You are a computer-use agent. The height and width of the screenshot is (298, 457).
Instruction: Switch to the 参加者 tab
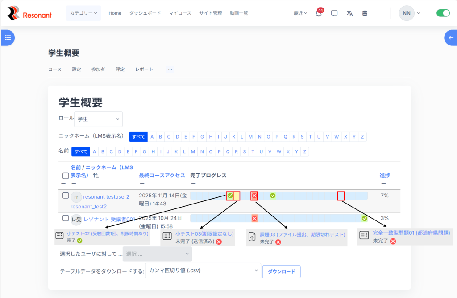click(98, 69)
